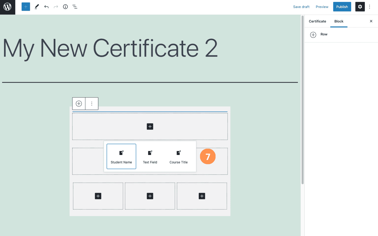Open the WordPress logo menu
The image size is (378, 236).
pyautogui.click(x=7, y=7)
